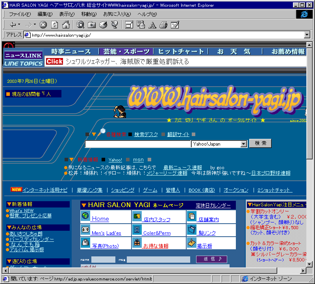Open the 日本プロ野球速報 link
315x284 pixels.
(x=271, y=173)
